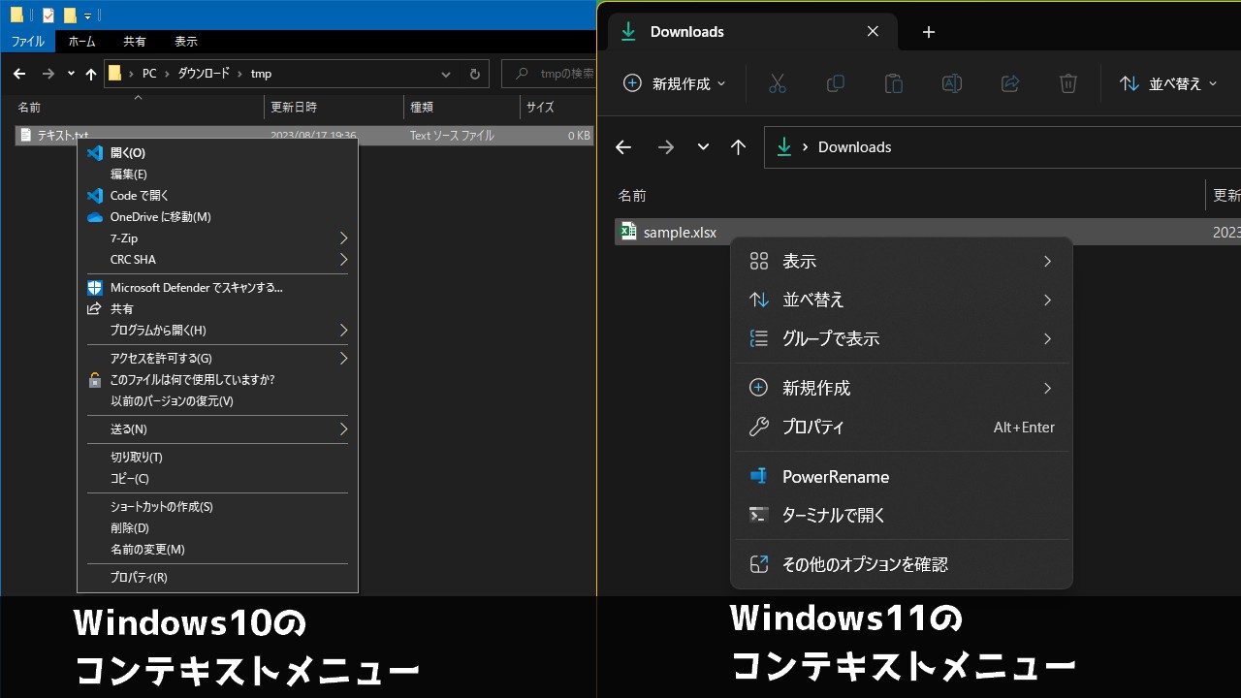
Task: Click the Paste icon in the toolbar
Action: (x=893, y=83)
